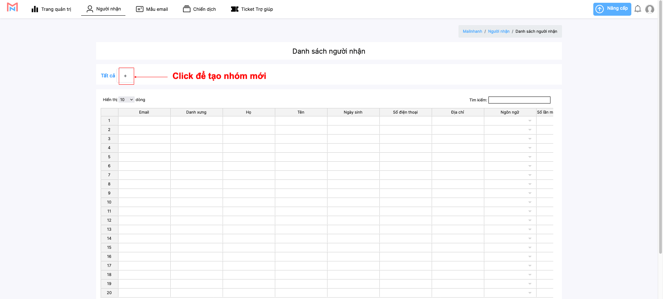Open Ngôn ngữ dropdown arrow in row 5

point(530,157)
